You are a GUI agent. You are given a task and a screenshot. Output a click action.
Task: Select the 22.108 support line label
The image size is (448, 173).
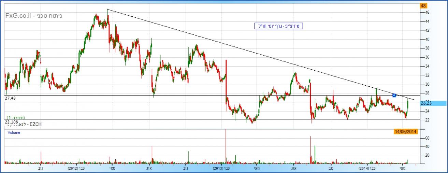click(x=11, y=121)
